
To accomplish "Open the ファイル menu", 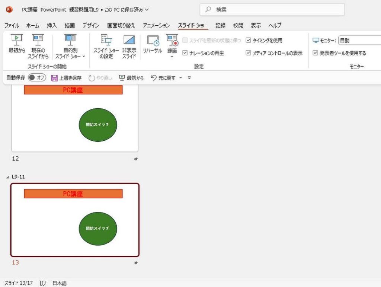I will click(12, 25).
